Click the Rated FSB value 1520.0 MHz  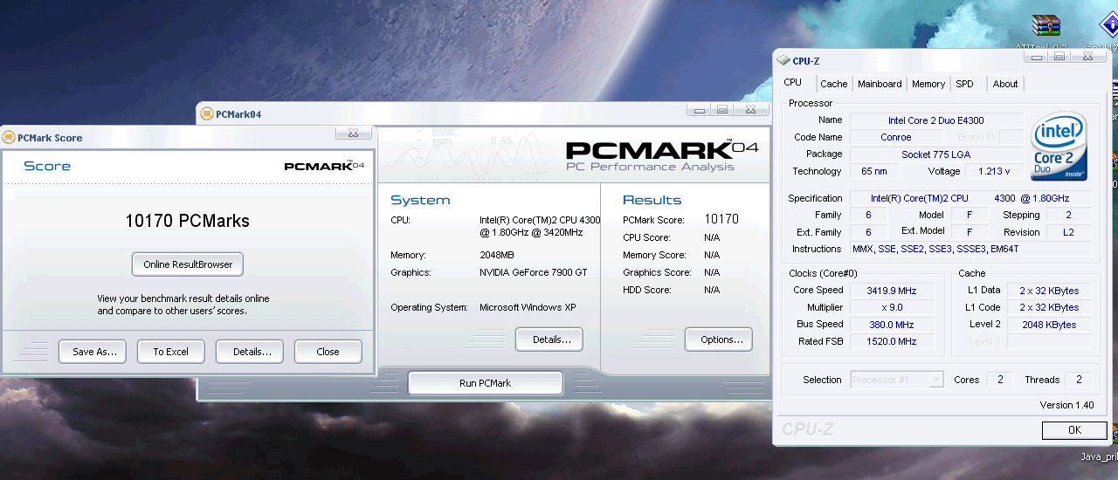pos(892,341)
